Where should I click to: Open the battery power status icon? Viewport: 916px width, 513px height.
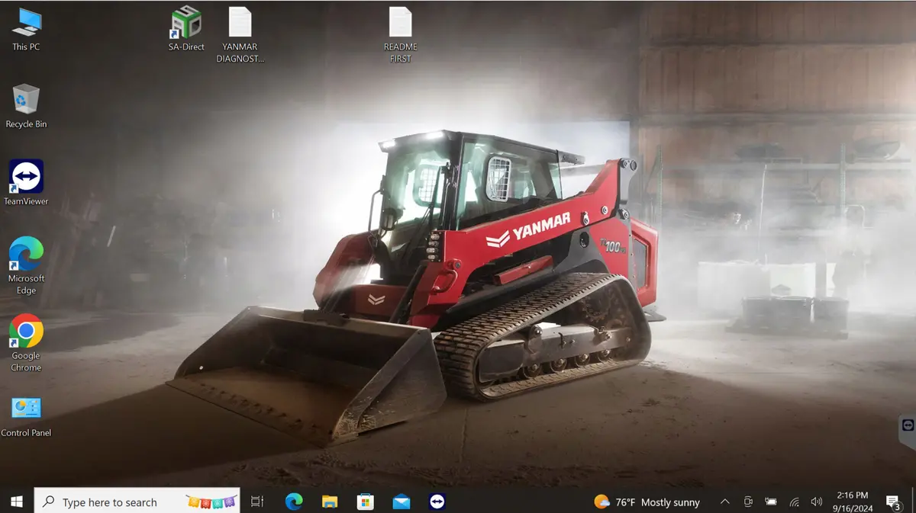[x=771, y=502]
